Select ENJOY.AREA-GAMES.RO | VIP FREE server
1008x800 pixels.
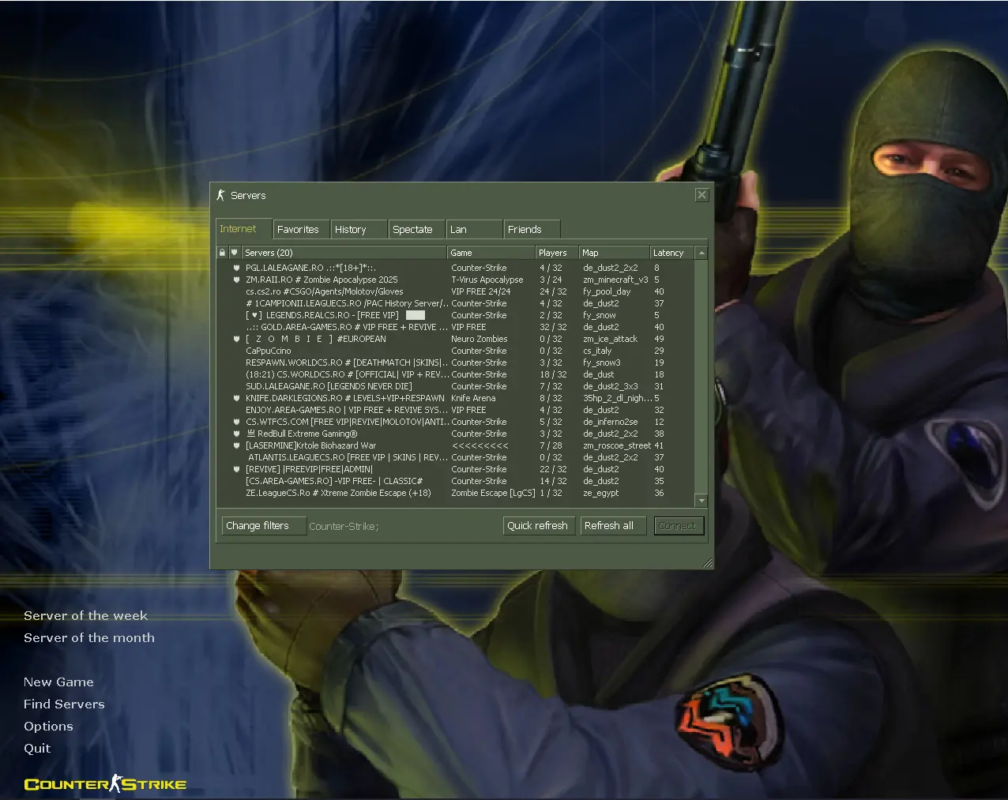pyautogui.click(x=456, y=410)
